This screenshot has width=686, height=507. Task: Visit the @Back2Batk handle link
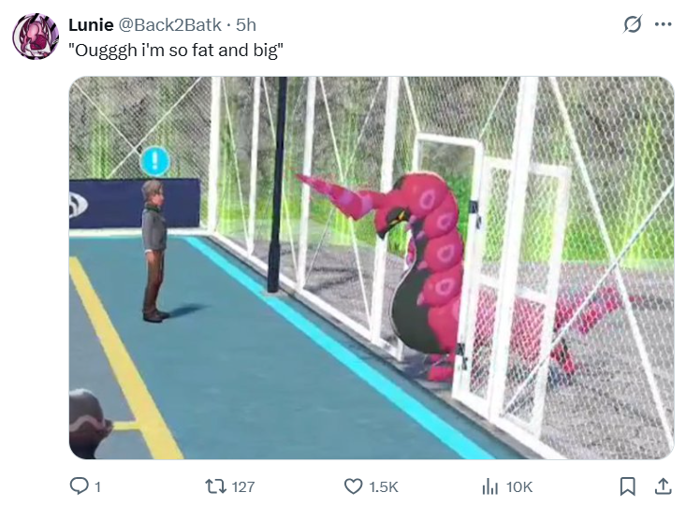point(169,25)
